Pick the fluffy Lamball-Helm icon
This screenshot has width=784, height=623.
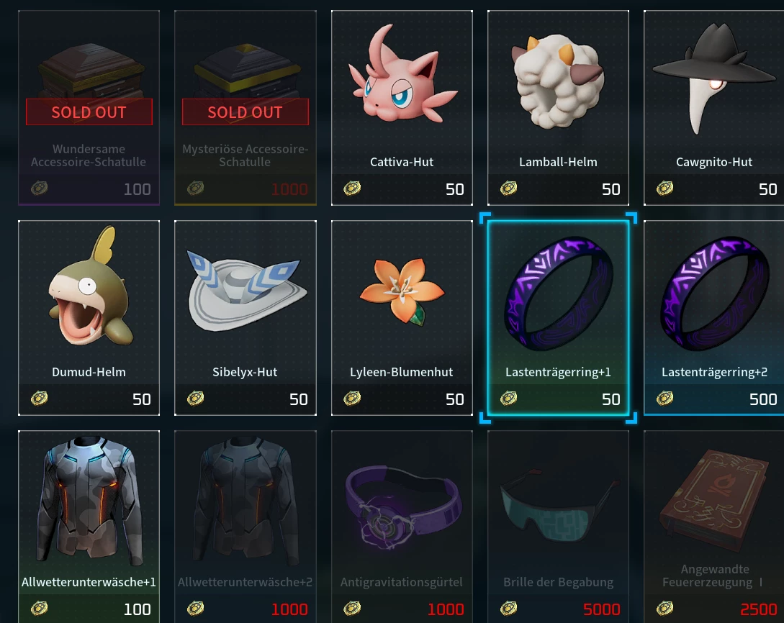pyautogui.click(x=558, y=80)
